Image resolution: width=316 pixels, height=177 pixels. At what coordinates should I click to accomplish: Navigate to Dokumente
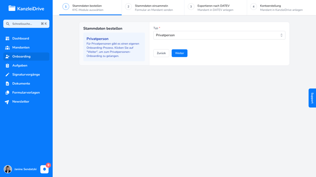click(x=26, y=84)
